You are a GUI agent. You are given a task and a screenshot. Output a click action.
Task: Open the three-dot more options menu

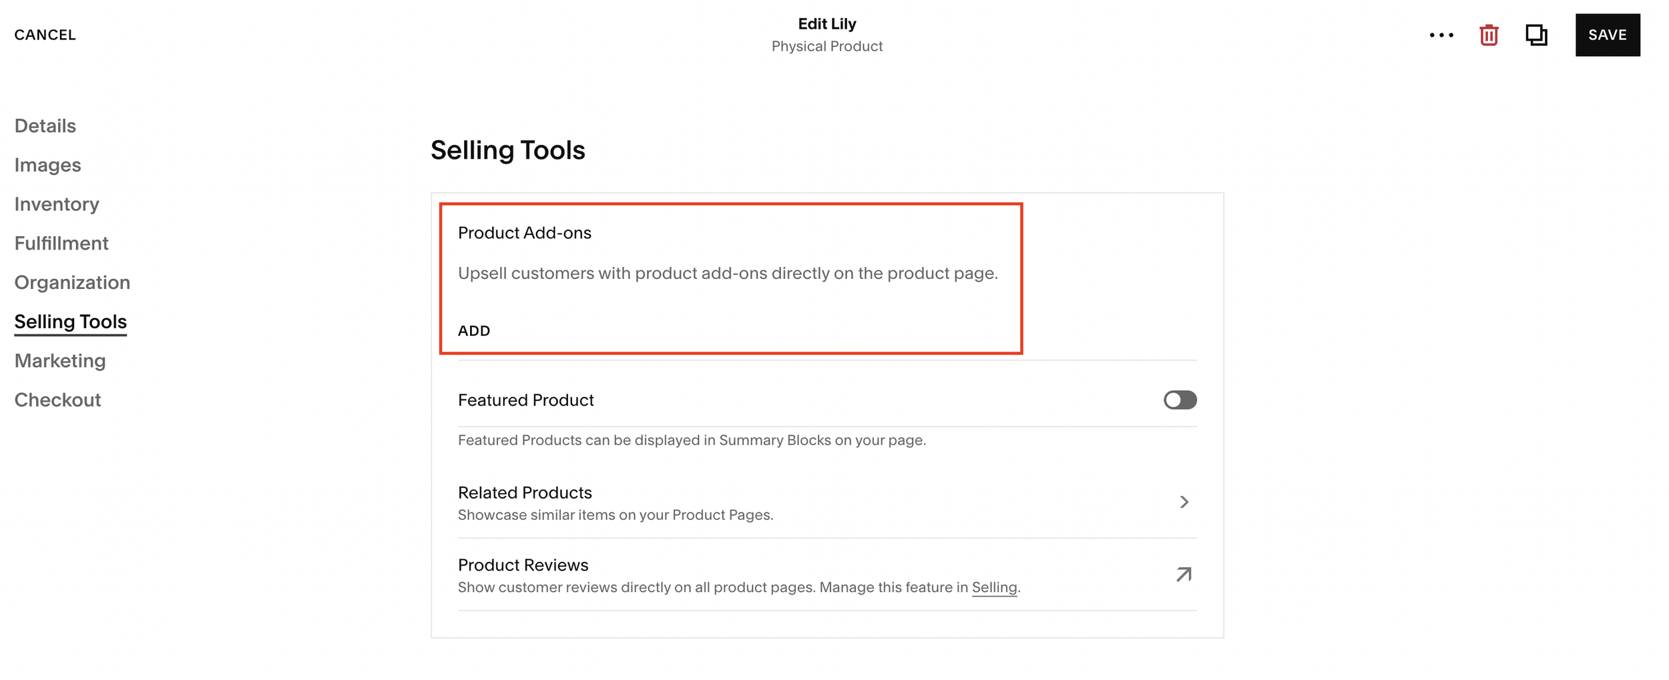click(x=1441, y=35)
